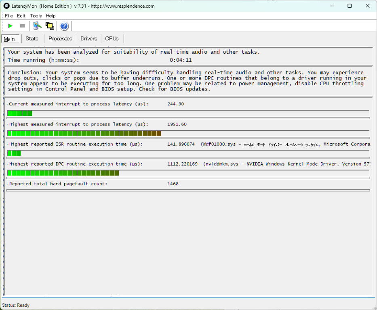
Task: Open the Help menu
Action: pyautogui.click(x=51, y=16)
